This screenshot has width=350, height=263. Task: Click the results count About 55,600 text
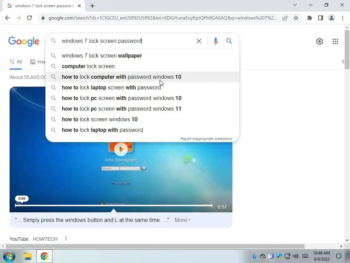(x=27, y=77)
